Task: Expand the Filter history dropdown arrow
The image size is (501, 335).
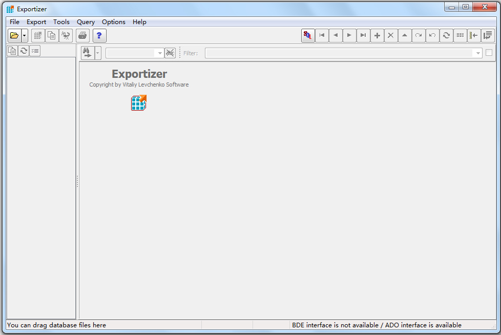Action: (478, 53)
